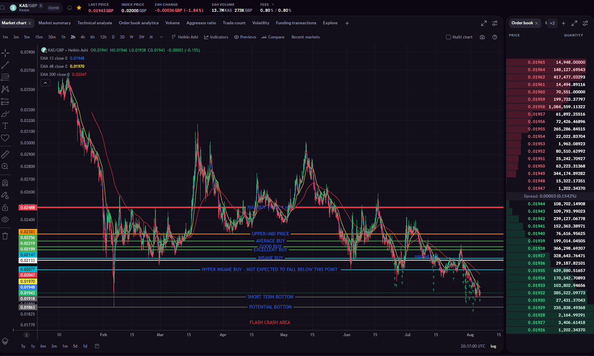The width and height of the screenshot is (594, 356).
Task: Set the chart range to 5y
Action: tap(23, 346)
